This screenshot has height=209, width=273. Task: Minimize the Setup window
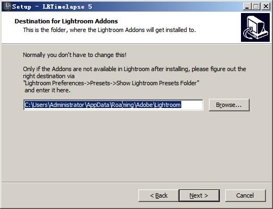click(247, 7)
